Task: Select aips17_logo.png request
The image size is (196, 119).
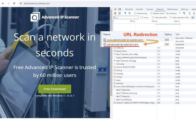Action: [x=123, y=90]
